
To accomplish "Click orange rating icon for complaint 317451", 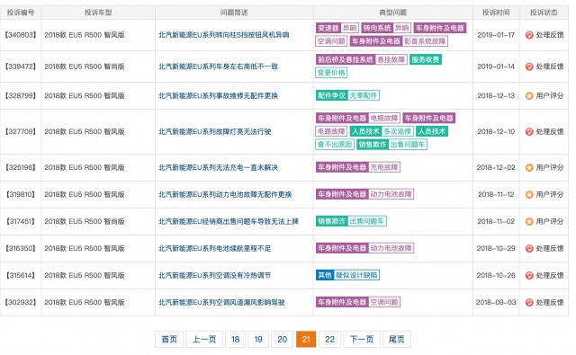I will 529,221.
